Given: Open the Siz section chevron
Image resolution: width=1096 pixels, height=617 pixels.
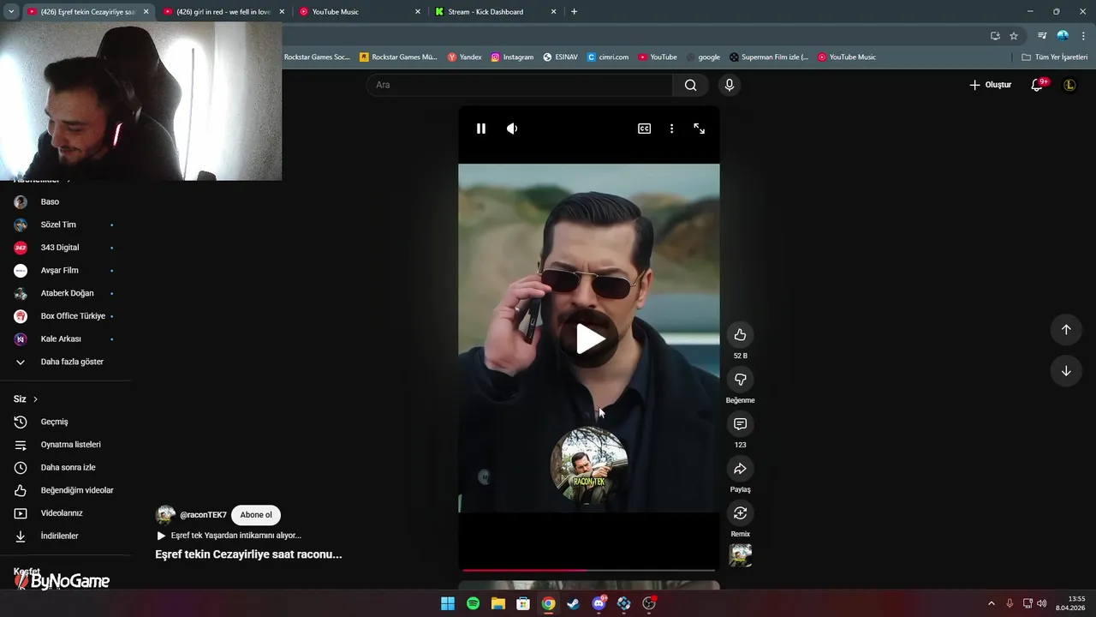Looking at the screenshot, I should pyautogui.click(x=35, y=399).
